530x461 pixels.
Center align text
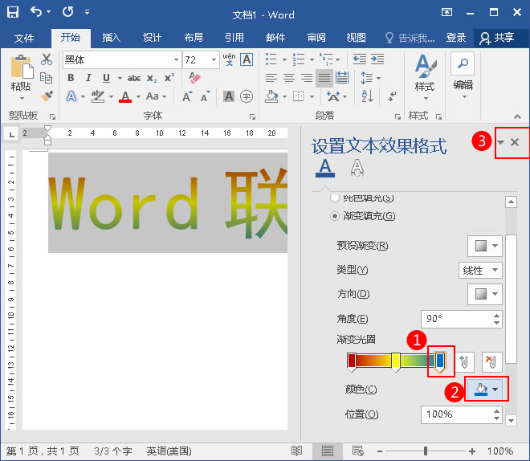point(288,78)
